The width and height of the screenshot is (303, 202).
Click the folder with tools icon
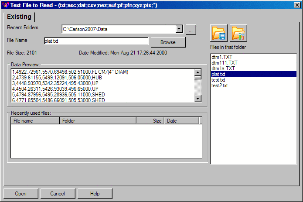[x=238, y=33]
